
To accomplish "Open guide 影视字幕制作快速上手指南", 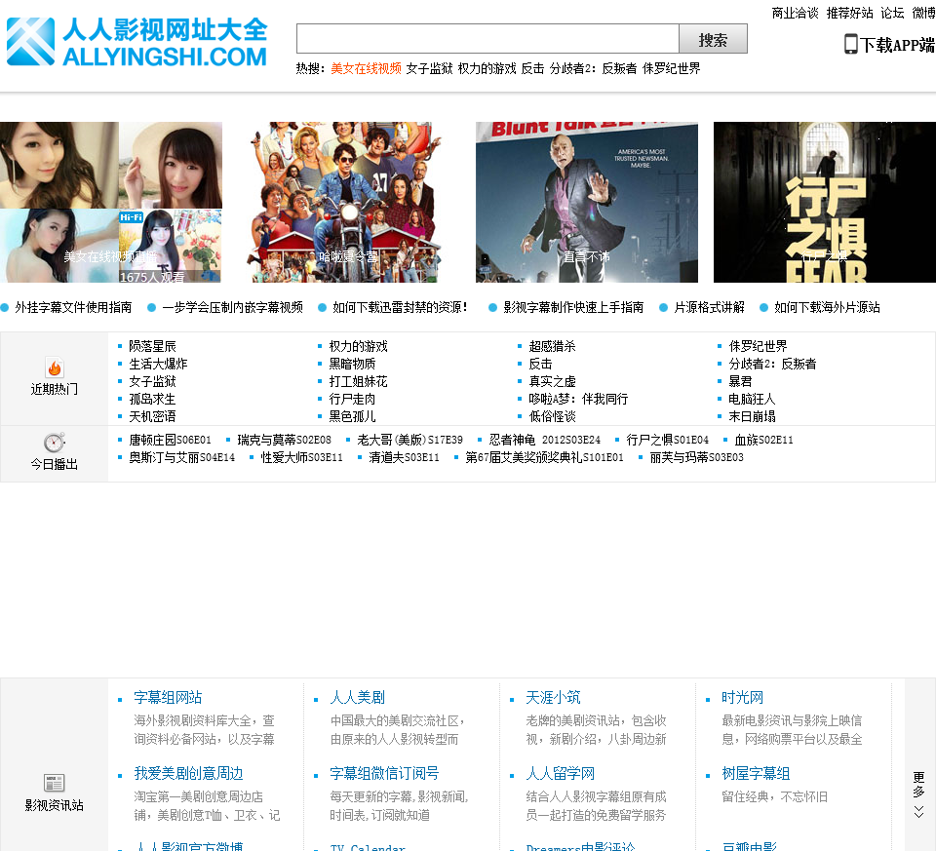I will [x=573, y=307].
